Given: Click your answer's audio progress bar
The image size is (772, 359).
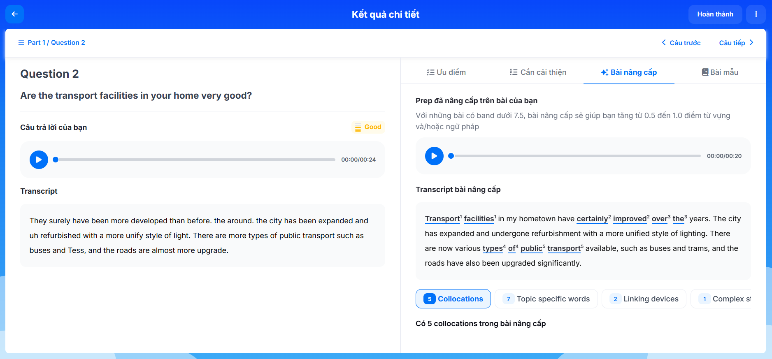Looking at the screenshot, I should click(x=195, y=160).
